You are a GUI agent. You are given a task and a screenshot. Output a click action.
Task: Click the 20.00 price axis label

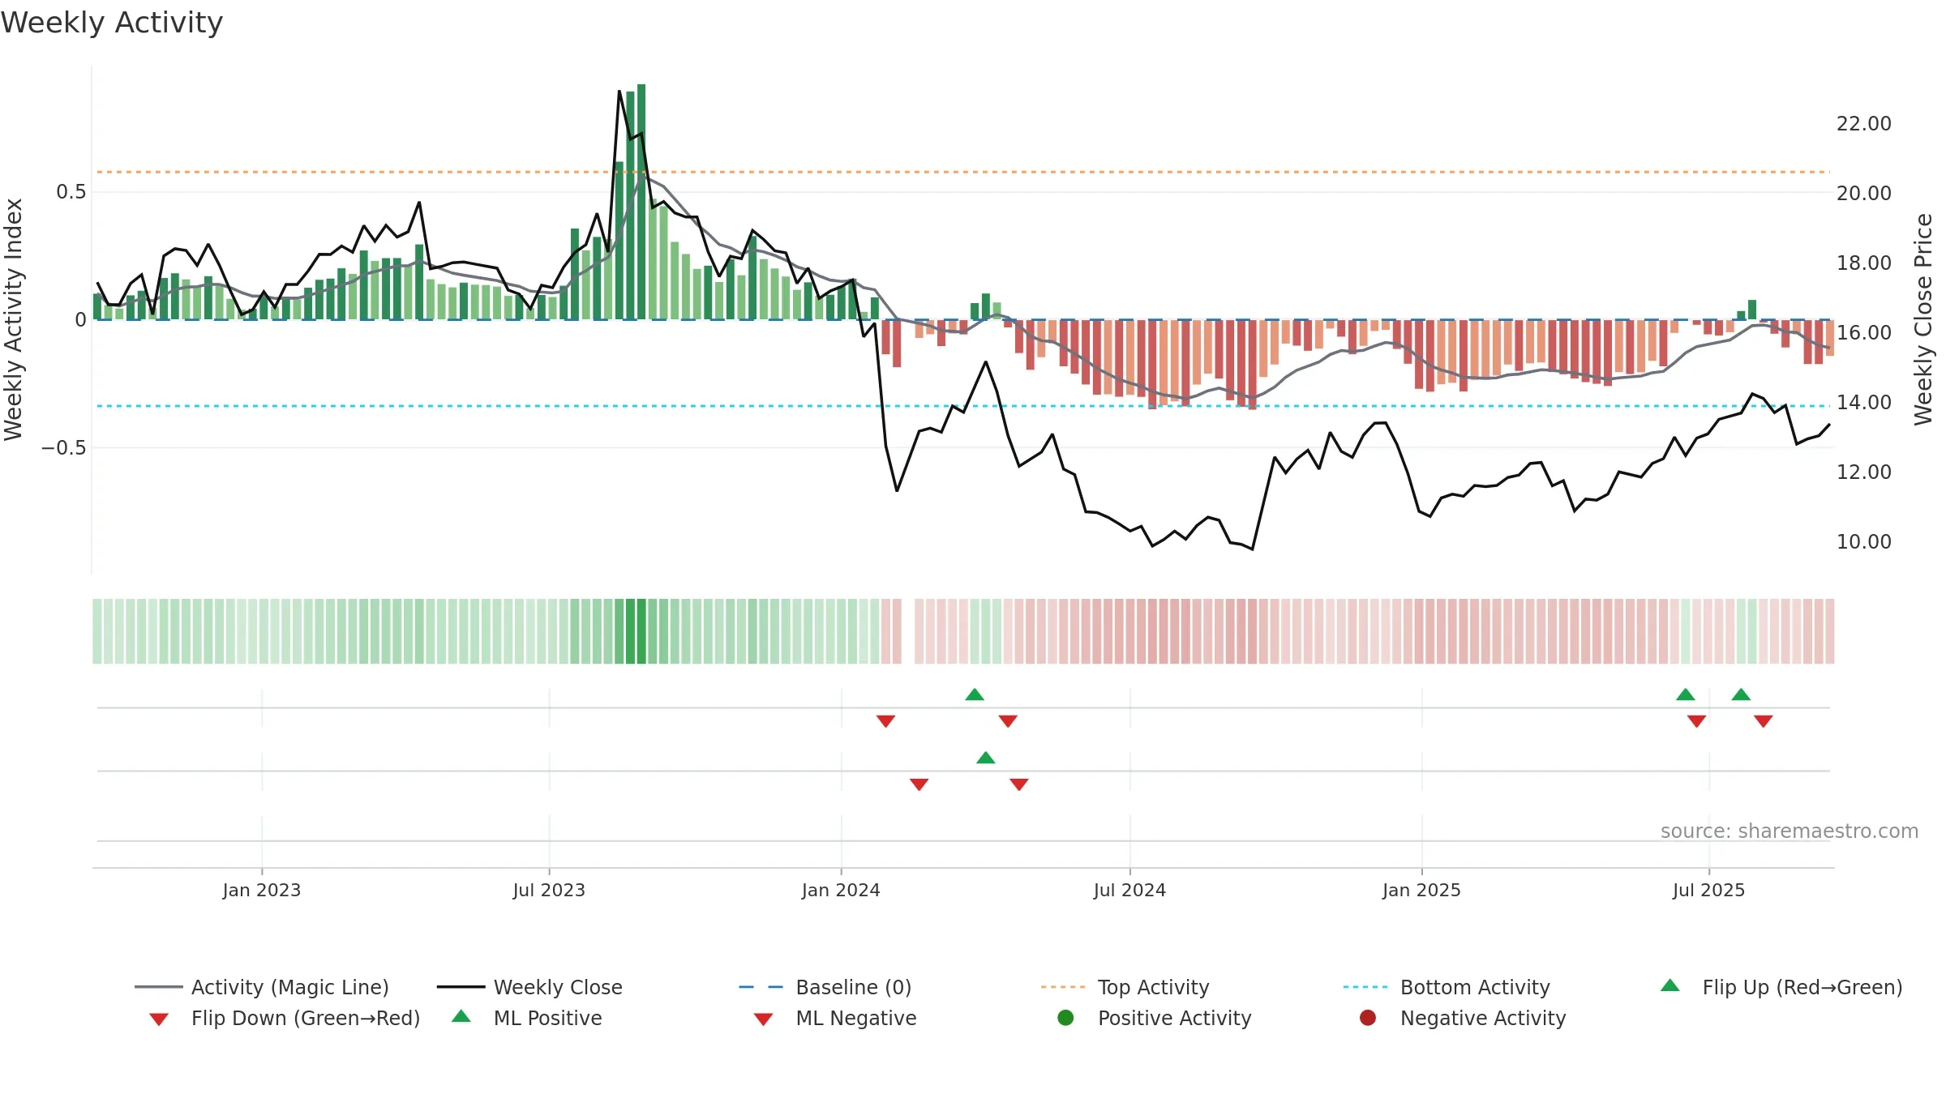[1864, 194]
